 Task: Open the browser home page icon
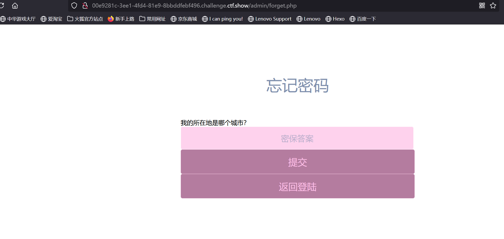pyautogui.click(x=15, y=5)
